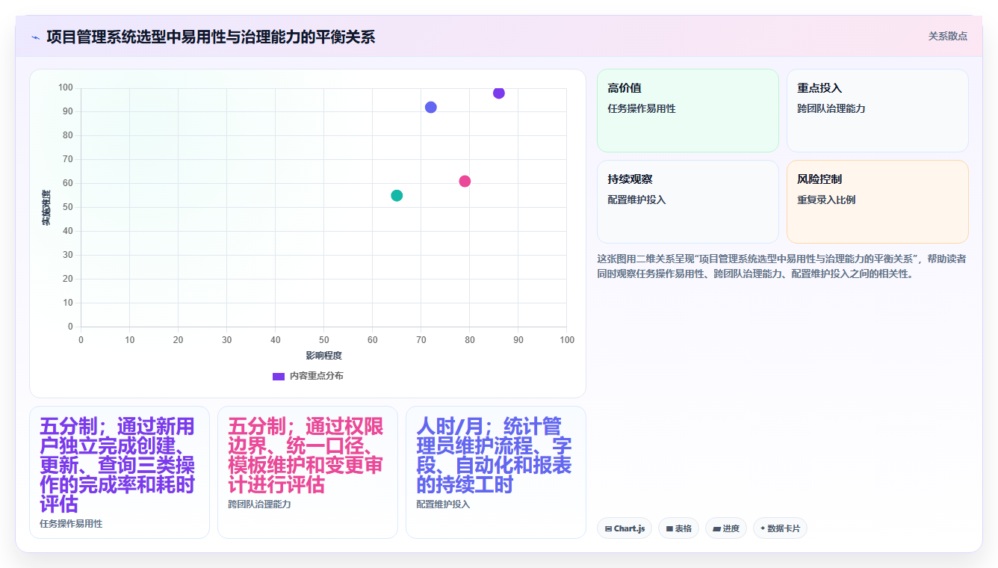Open the 高价值 card
Screen dimensions: 998x568
tap(688, 111)
